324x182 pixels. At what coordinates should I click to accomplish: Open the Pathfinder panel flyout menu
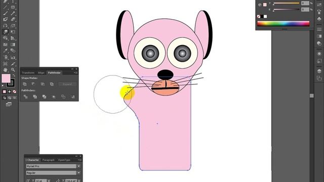pyautogui.click(x=75, y=73)
